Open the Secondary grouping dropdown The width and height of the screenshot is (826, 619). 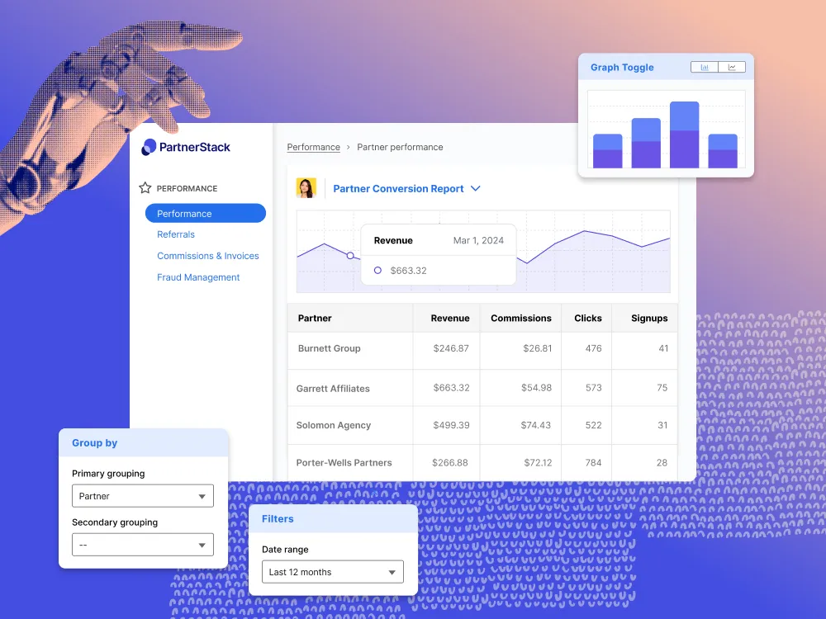click(x=142, y=545)
